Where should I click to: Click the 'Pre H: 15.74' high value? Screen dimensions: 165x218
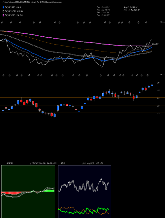pos(103,10)
